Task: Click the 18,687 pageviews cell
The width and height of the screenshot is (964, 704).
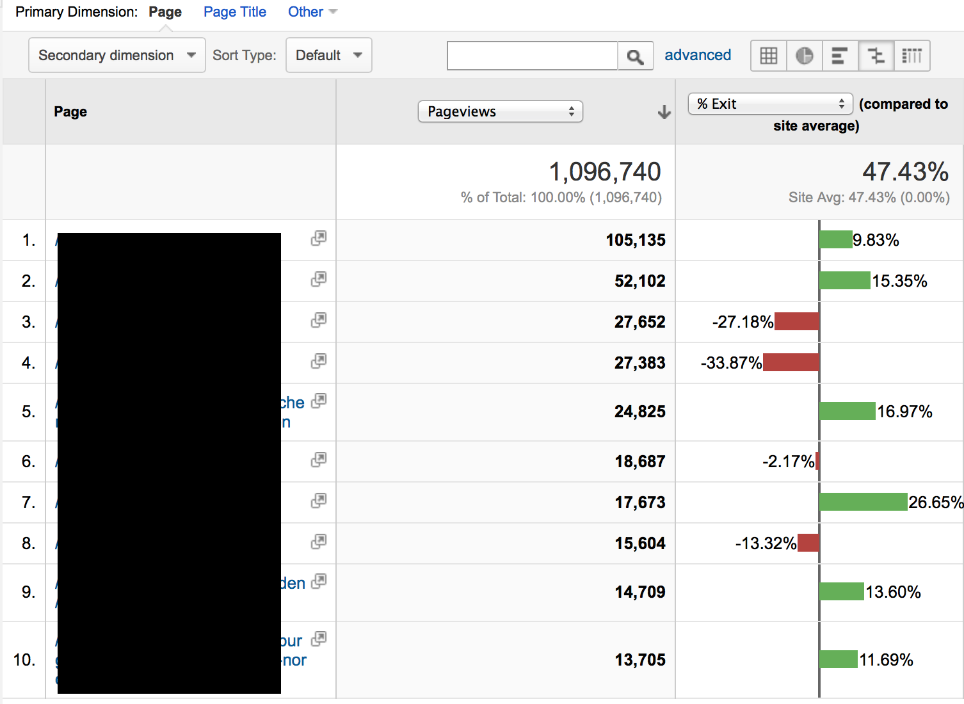Action: click(x=640, y=461)
